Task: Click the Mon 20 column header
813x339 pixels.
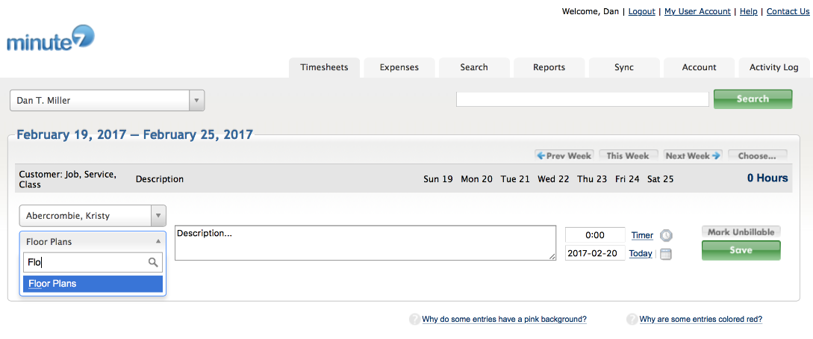Action: click(477, 179)
